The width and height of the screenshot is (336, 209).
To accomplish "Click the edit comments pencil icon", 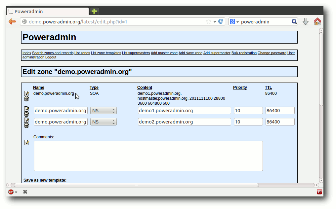I will pos(26,143).
